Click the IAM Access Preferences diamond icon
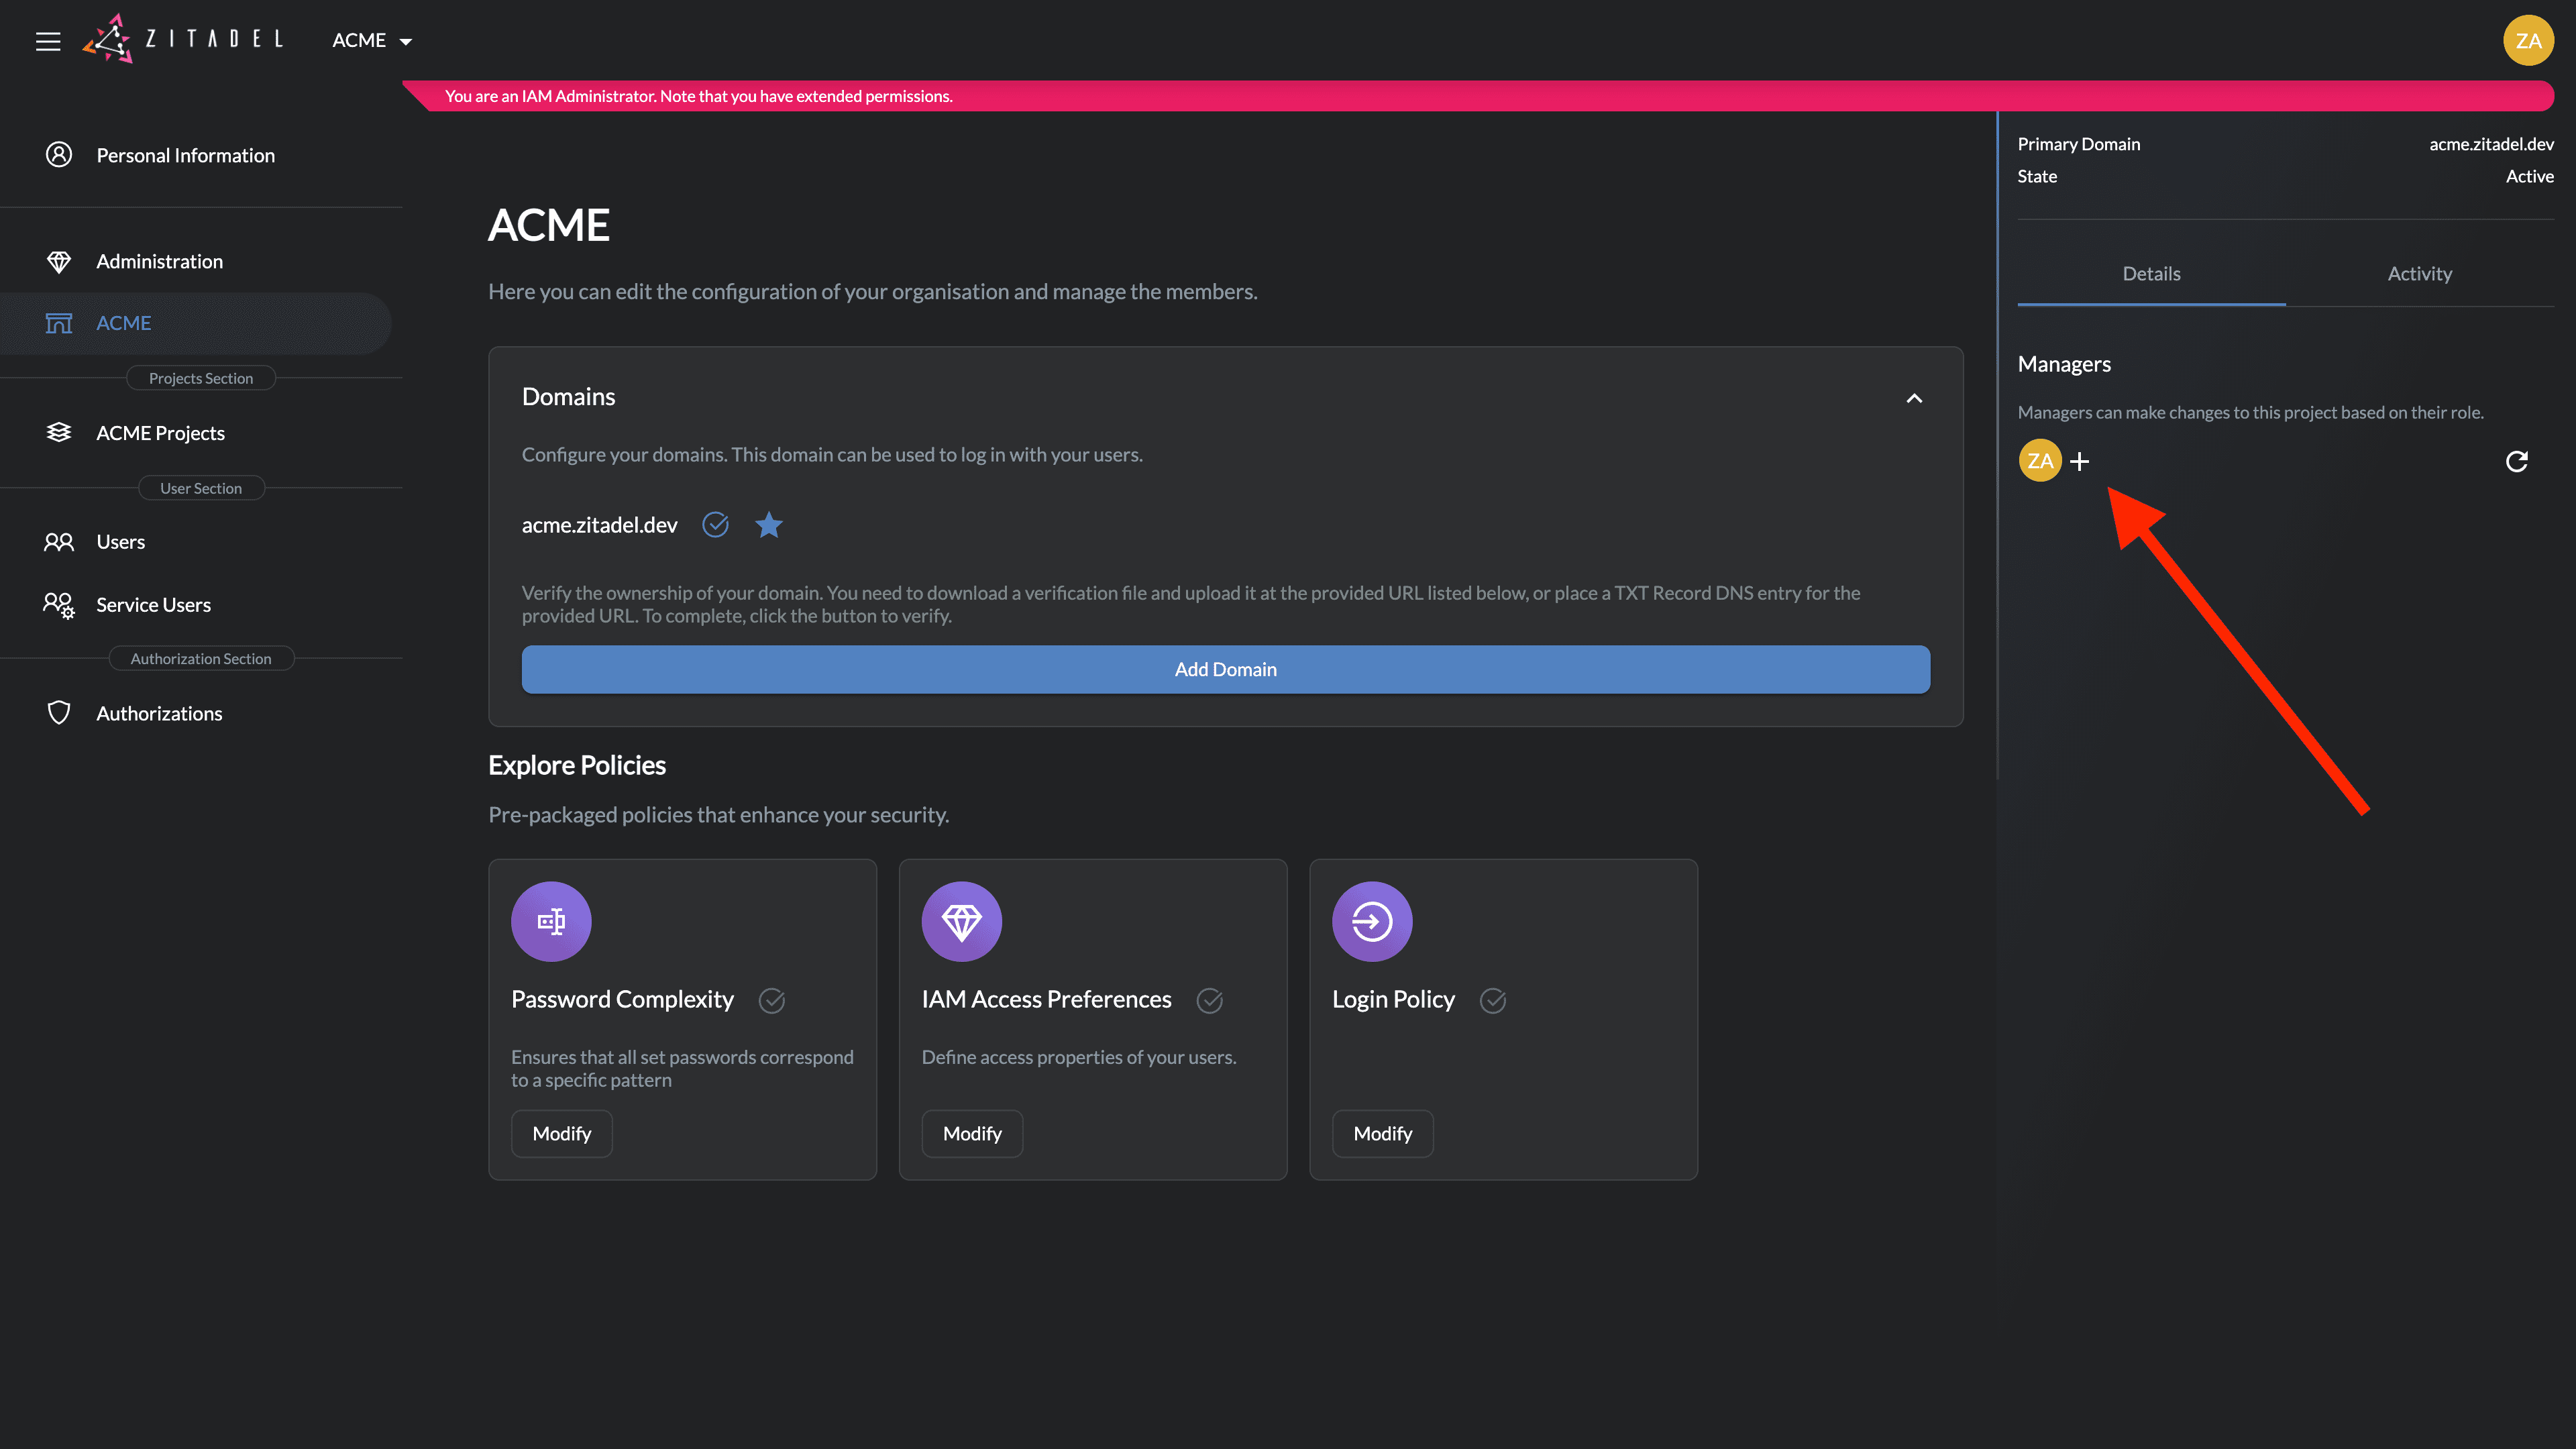 click(961, 921)
